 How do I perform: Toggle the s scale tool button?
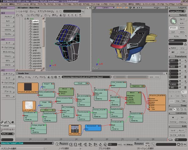click(x=185, y=61)
